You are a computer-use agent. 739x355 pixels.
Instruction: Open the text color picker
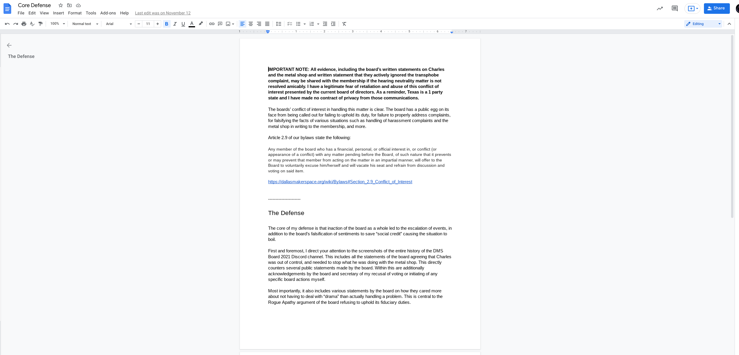[192, 24]
